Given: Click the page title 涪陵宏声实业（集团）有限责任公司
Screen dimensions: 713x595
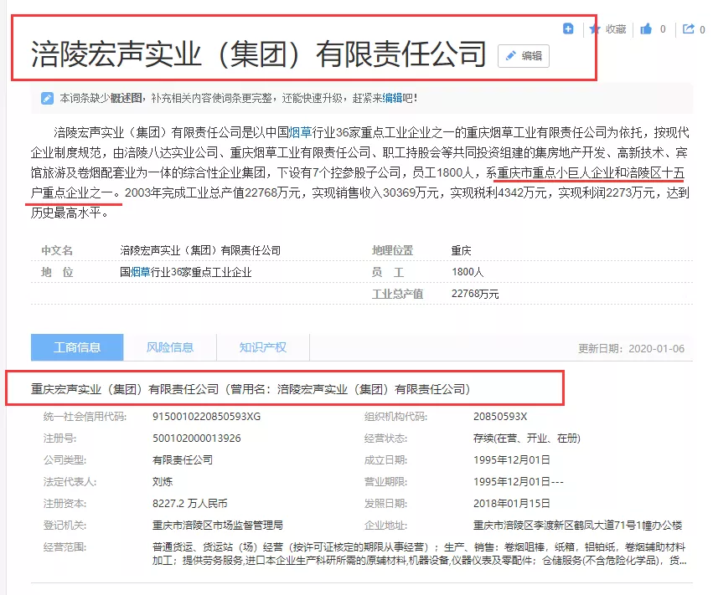Looking at the screenshot, I should (258, 54).
